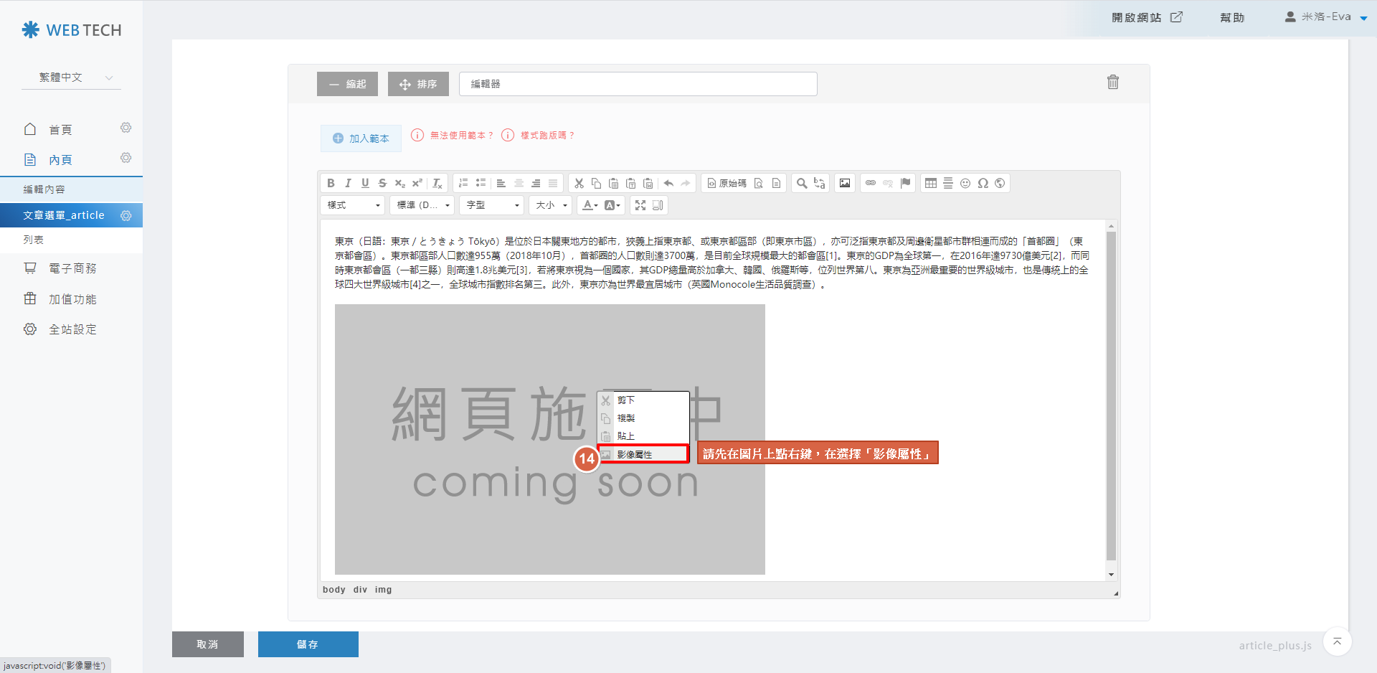
Task: Insert a table using the table icon
Action: click(x=930, y=183)
